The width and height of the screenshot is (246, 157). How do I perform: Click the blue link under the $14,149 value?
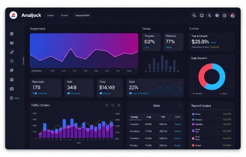107,93
